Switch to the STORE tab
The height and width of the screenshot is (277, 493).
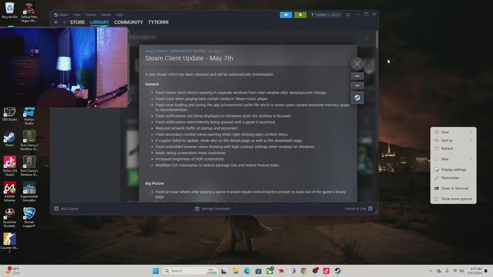point(77,22)
